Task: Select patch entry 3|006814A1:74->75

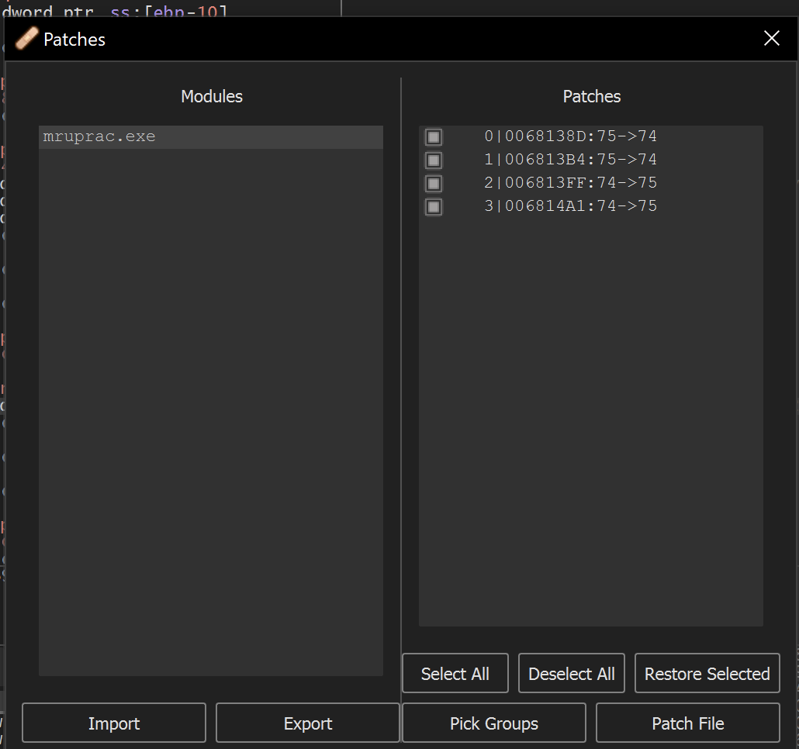Action: (570, 206)
